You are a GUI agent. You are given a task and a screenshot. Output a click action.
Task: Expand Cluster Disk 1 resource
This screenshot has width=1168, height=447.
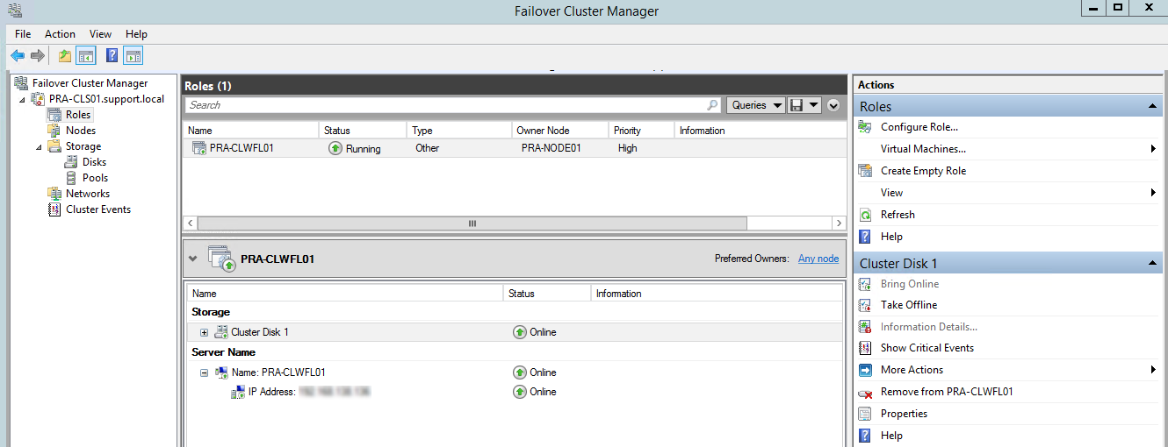point(204,332)
